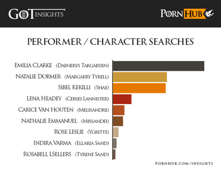Select the rust Carice Van Houten bar

[x=118, y=110]
